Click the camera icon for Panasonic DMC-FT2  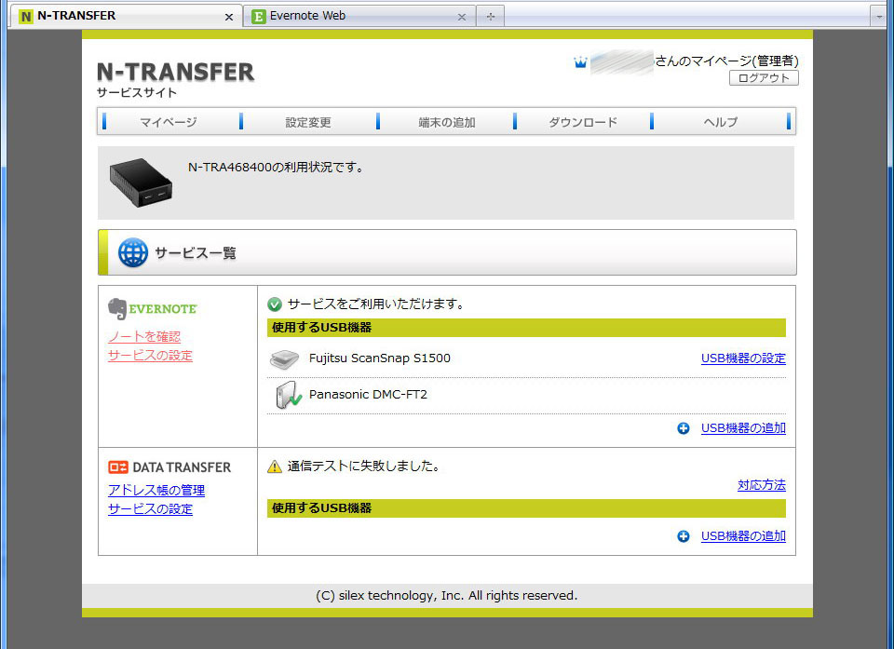[x=287, y=393]
